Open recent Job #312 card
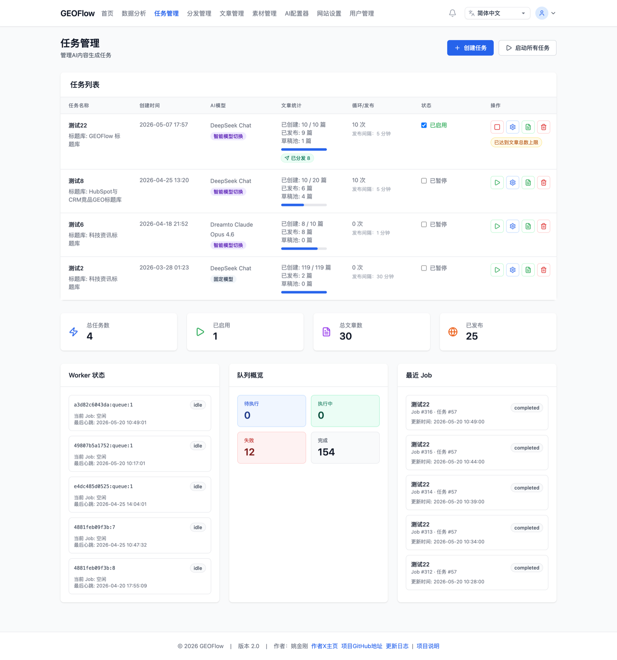Screen dimensions: 617x660 [477, 572]
